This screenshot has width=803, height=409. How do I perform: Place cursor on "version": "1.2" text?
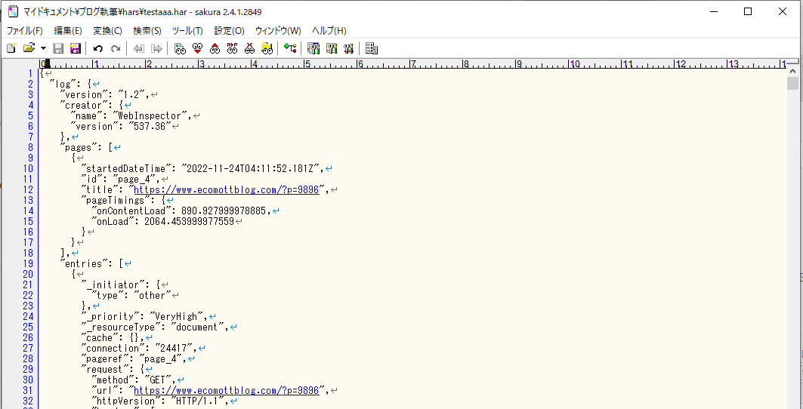coord(104,94)
